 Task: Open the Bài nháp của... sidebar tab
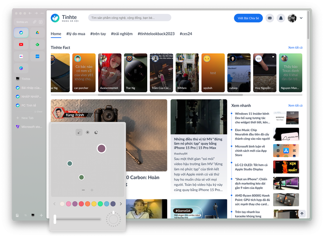click(x=29, y=88)
